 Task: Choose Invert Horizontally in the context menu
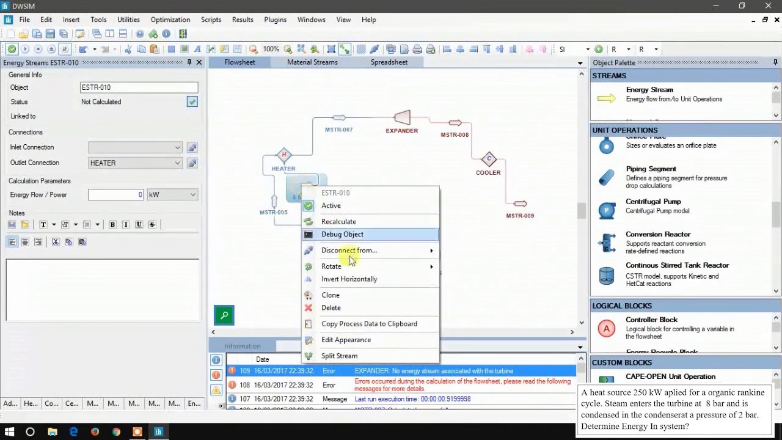(371, 279)
